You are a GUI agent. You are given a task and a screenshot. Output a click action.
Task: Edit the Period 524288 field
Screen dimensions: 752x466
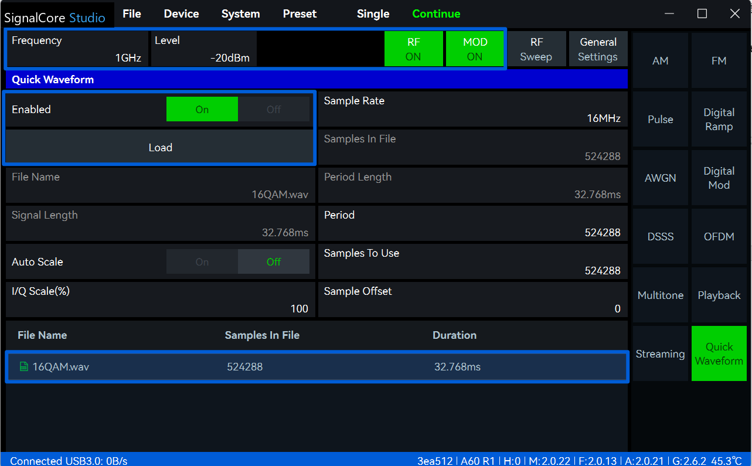472,224
